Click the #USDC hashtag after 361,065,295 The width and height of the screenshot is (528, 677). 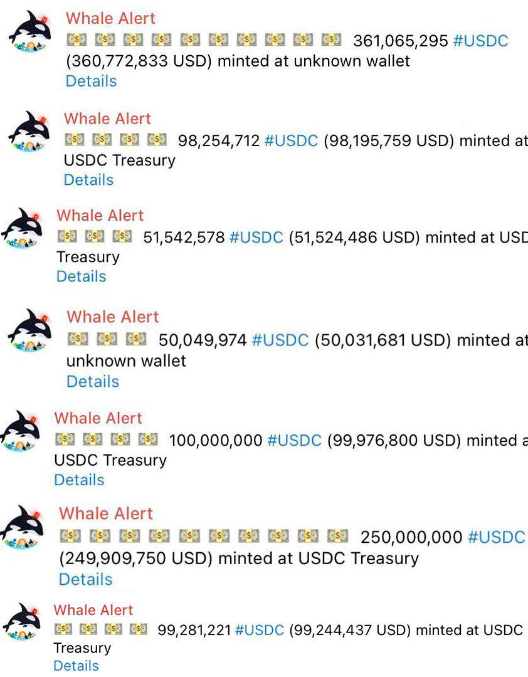[x=481, y=41]
